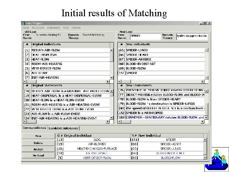Viewport: 229px width, 172px height.
Task: Select SPIDER-ARTERIE individual row
Action: [x=161, y=59]
